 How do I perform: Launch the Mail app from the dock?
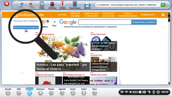[19, 93]
